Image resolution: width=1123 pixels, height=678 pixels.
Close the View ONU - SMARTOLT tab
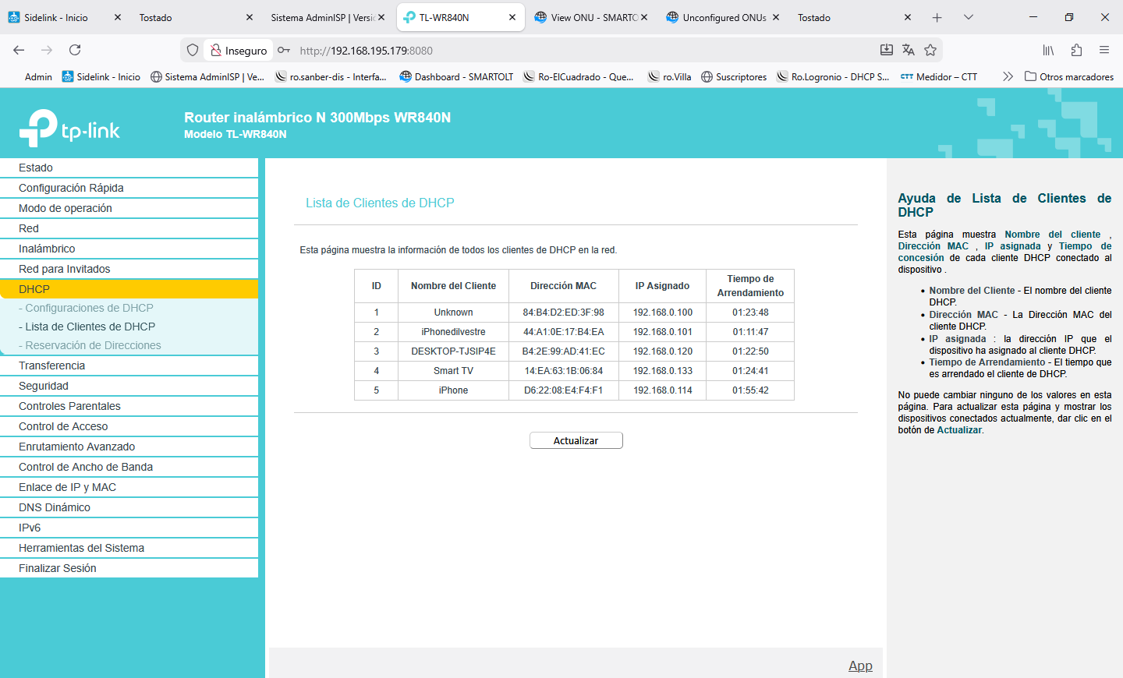[644, 17]
